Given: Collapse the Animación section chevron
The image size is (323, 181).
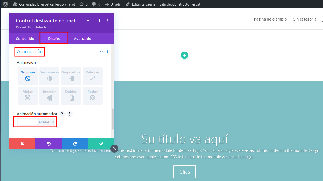Looking at the screenshot, I should pos(101,52).
